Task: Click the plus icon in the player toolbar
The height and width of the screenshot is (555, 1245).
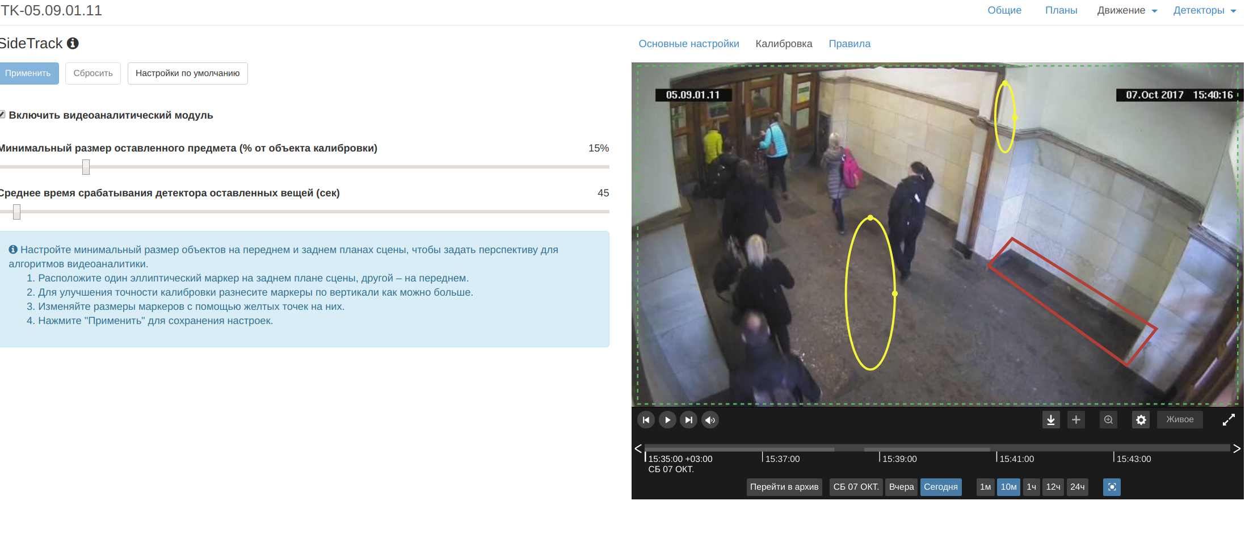Action: tap(1076, 420)
